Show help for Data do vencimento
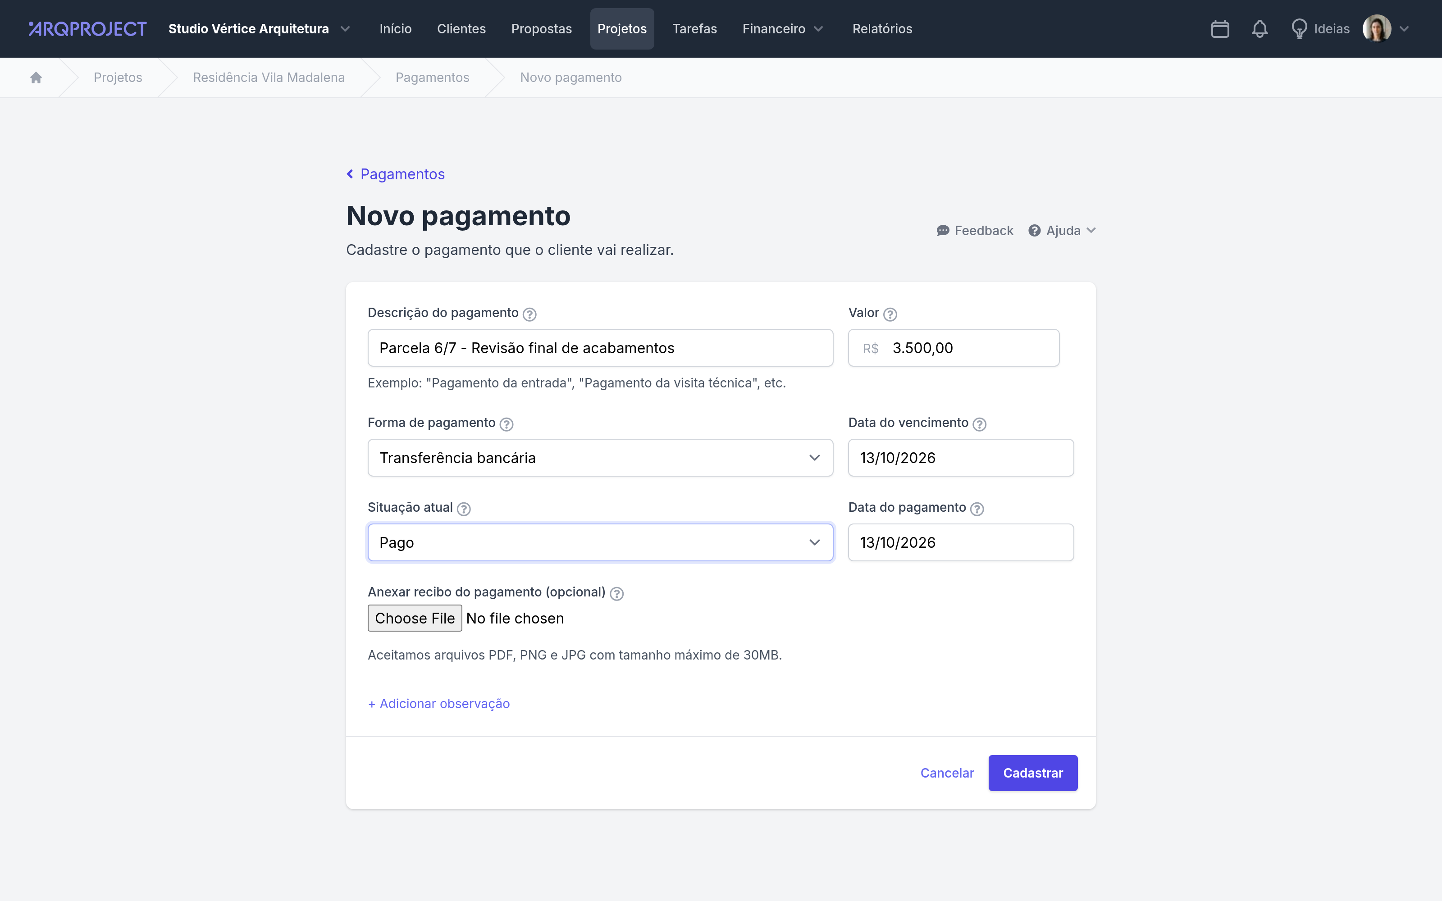The height and width of the screenshot is (901, 1442). [x=979, y=423]
